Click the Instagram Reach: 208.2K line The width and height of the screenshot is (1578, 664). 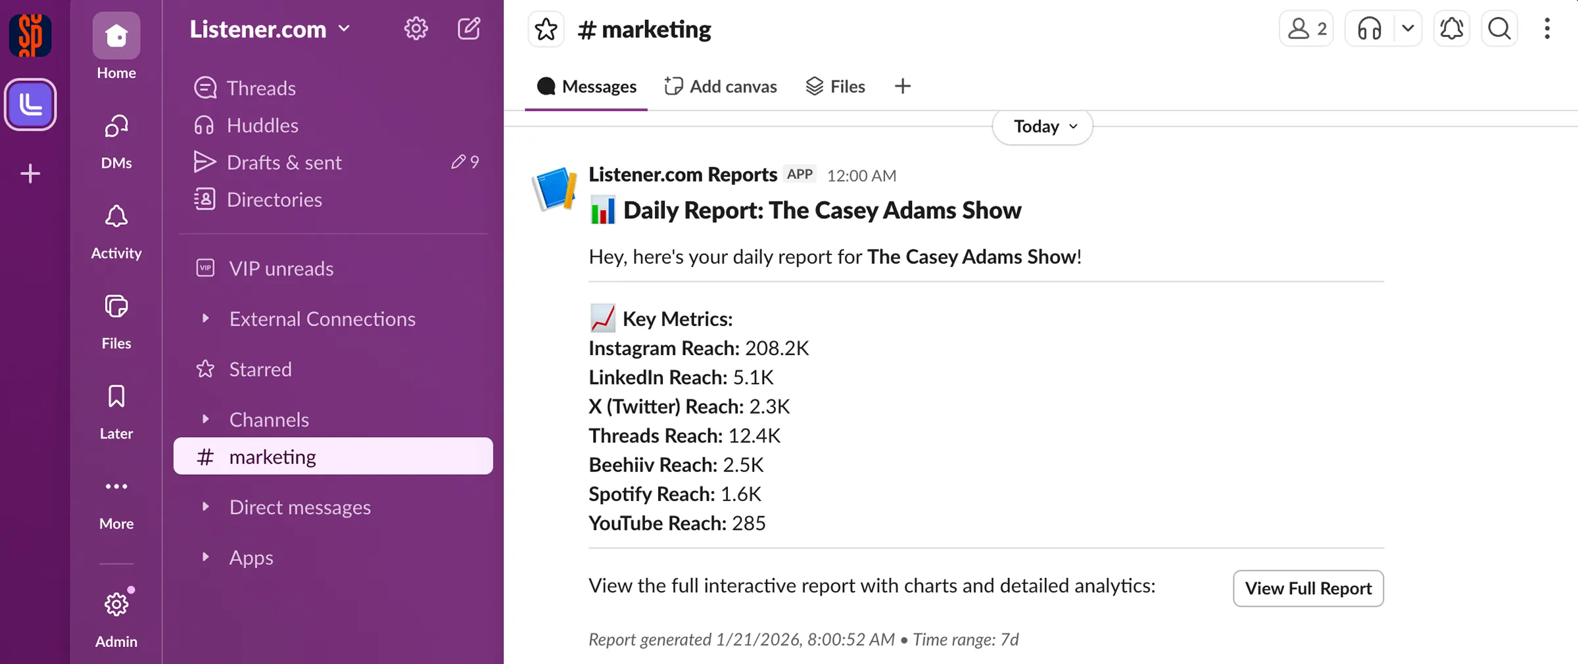pyautogui.click(x=698, y=348)
